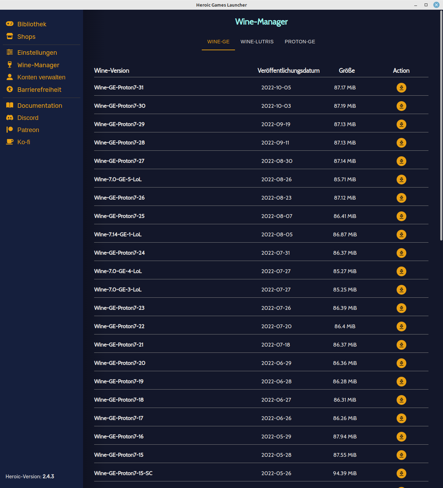Switch to the WINE-GE tab
This screenshot has height=488, width=443.
click(x=218, y=42)
